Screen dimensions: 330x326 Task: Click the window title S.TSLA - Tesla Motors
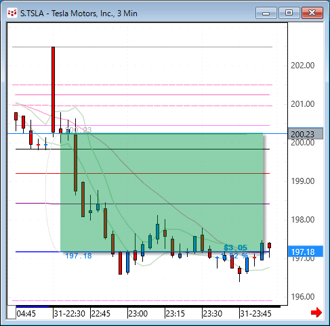point(79,14)
